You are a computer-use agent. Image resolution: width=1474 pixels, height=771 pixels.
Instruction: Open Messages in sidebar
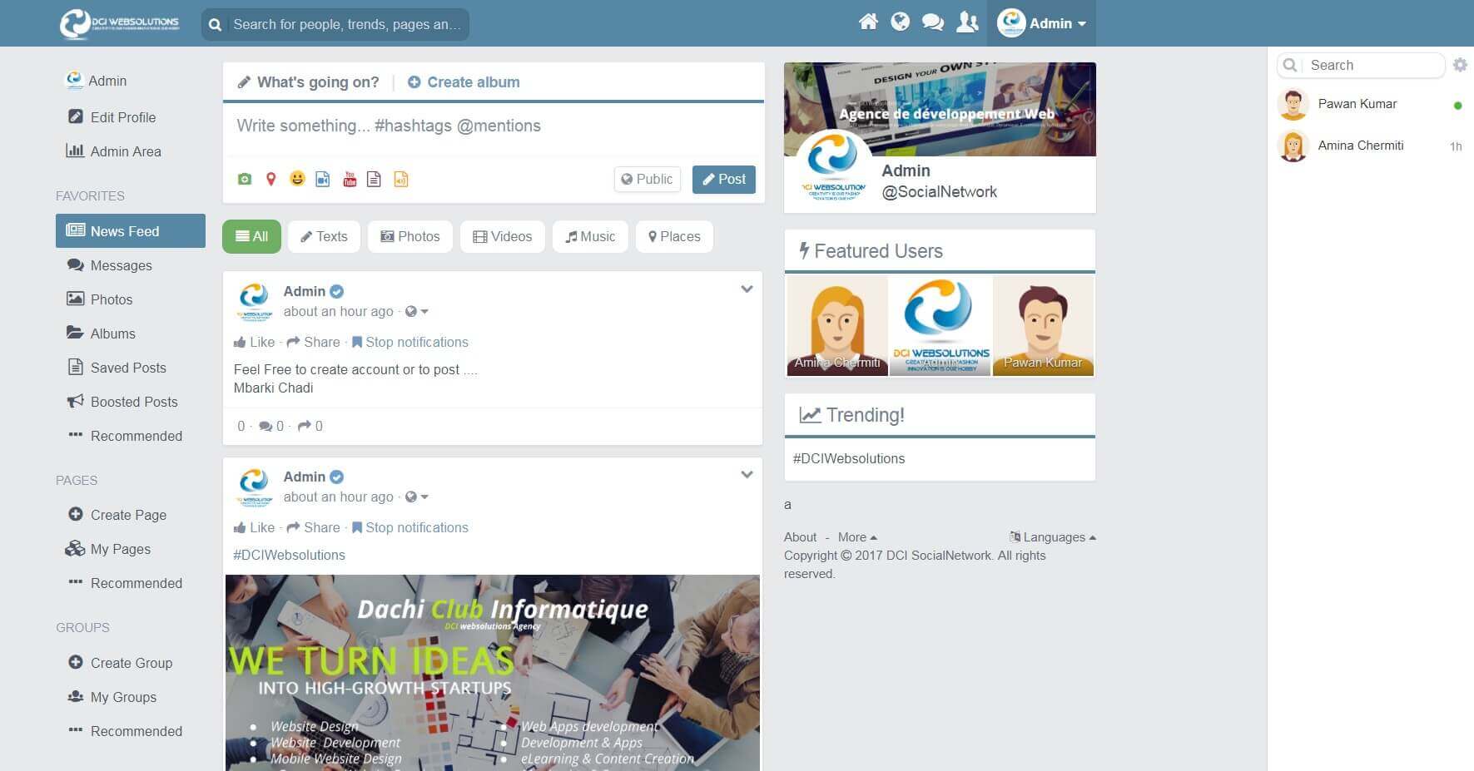pos(131,265)
